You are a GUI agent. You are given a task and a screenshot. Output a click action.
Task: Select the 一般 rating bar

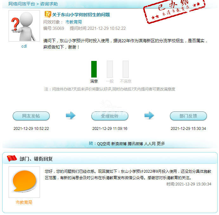(x=110, y=69)
